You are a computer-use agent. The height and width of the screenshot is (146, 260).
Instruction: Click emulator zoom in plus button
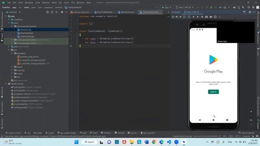coord(251,112)
